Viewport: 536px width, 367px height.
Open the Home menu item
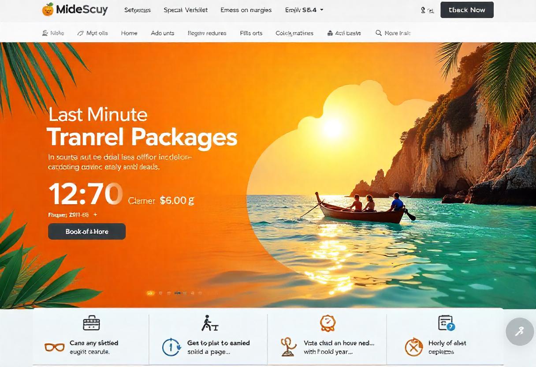click(x=129, y=33)
